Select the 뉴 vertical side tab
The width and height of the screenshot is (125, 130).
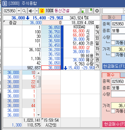coord(97,55)
